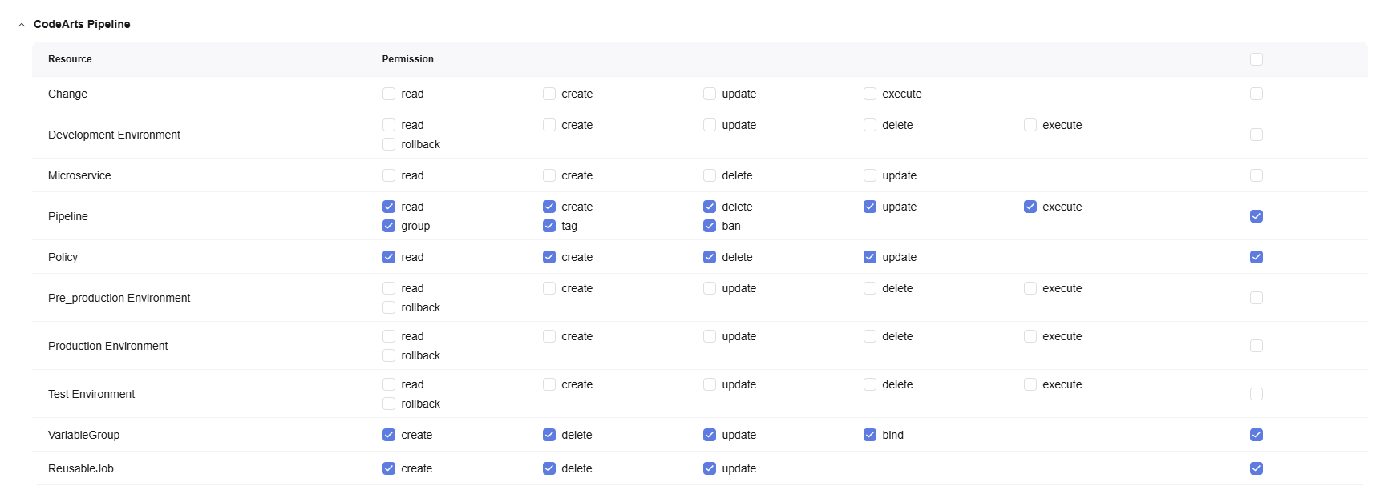Check update for Development Environment

coord(710,125)
